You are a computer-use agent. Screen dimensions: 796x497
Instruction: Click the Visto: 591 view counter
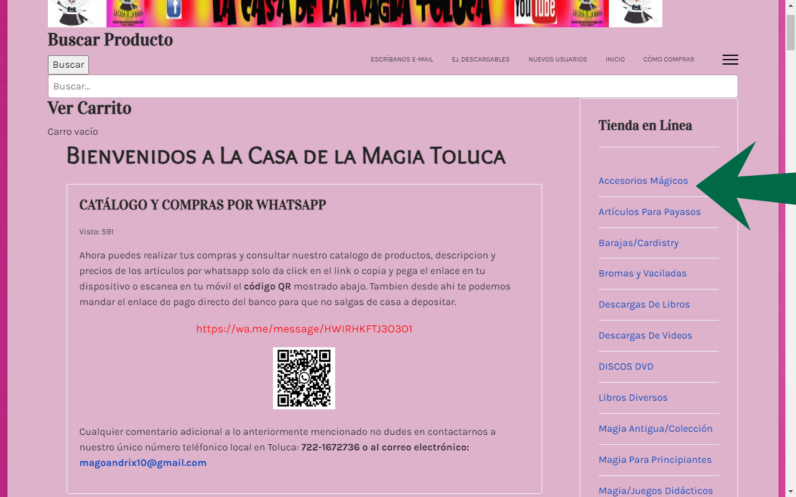(96, 232)
